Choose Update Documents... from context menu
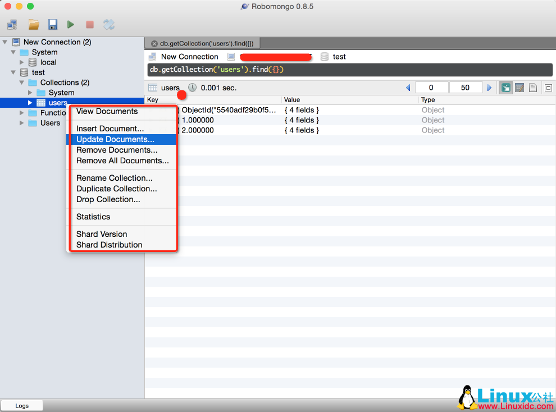The width and height of the screenshot is (556, 412). [115, 139]
